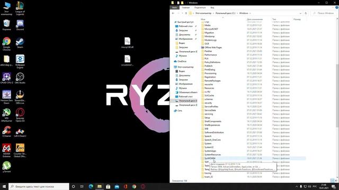The width and height of the screenshot is (339, 190).
Task: Open CPUID CPU-Z shortcut
Action: pos(6,78)
